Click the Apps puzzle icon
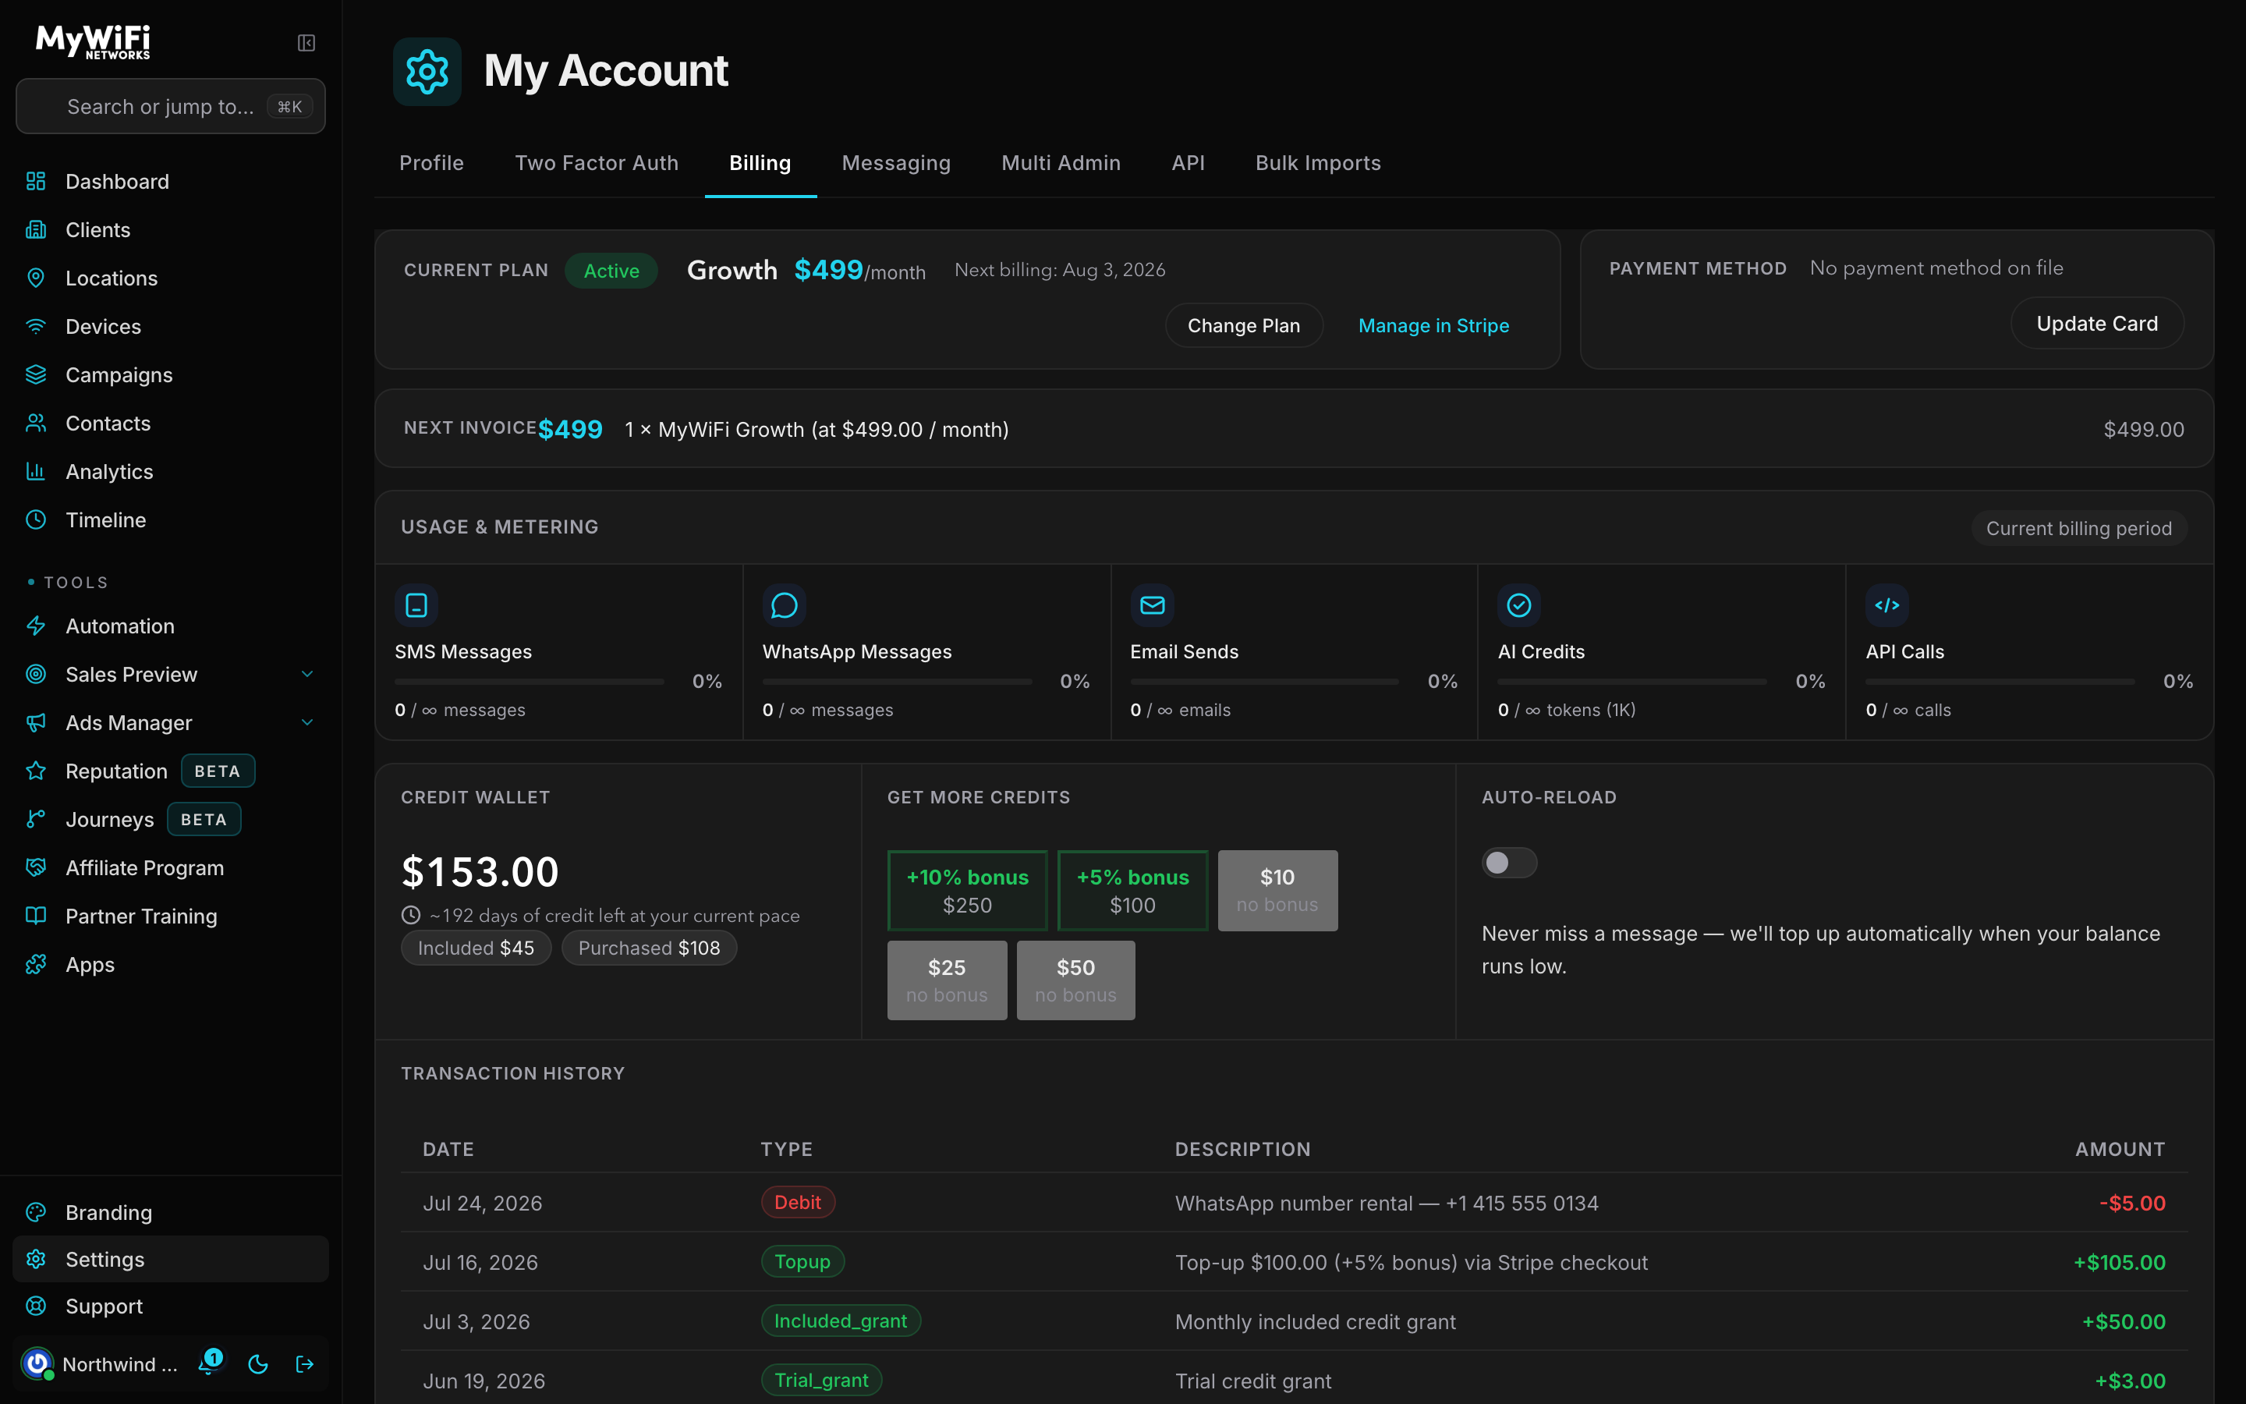This screenshot has height=1404, width=2246. click(36, 964)
